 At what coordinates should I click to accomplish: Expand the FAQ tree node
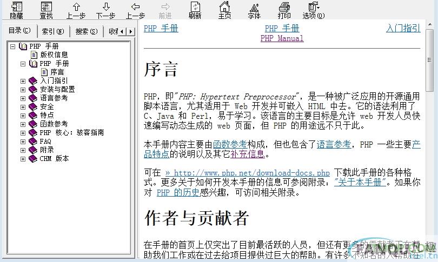coord(23,142)
